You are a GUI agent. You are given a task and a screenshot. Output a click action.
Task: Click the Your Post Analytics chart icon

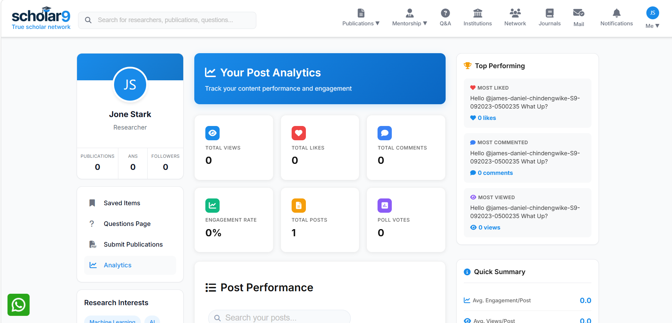click(x=210, y=72)
